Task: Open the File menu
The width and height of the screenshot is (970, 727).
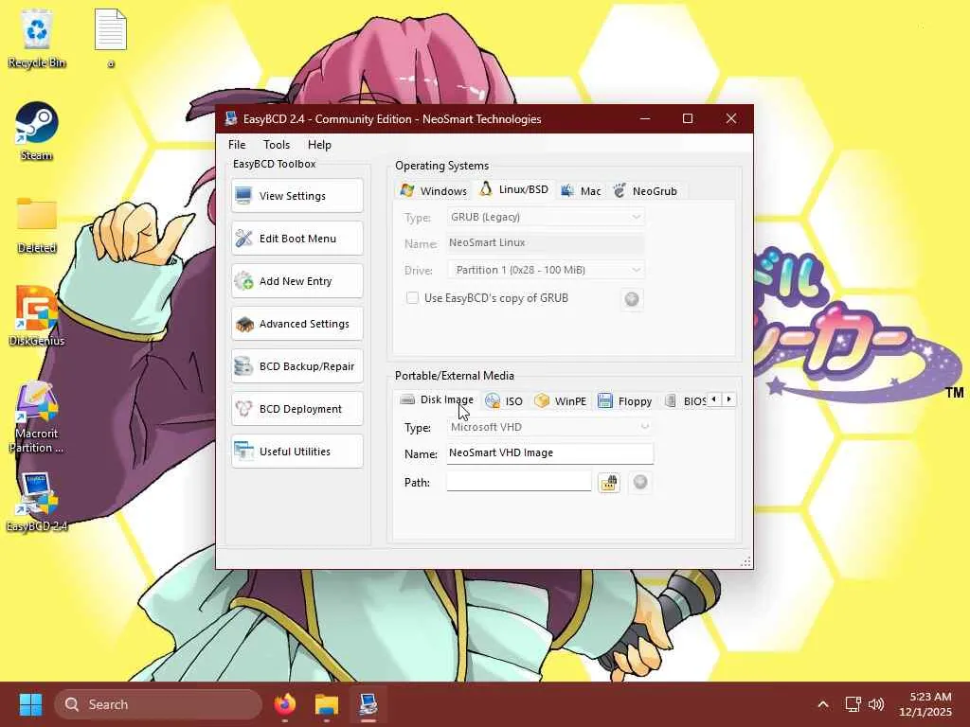Action: 237,145
